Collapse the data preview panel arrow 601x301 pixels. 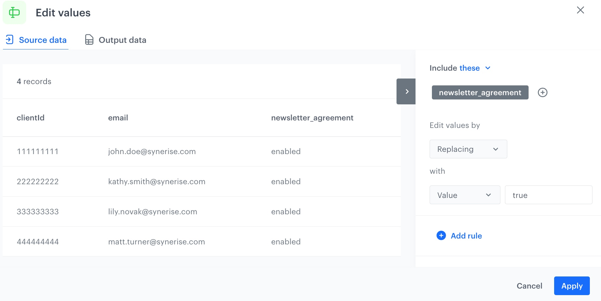[x=406, y=92]
